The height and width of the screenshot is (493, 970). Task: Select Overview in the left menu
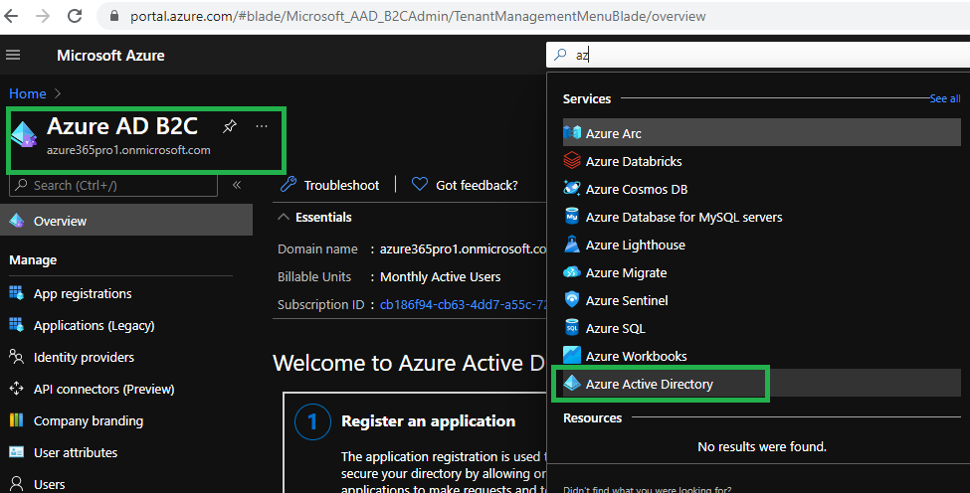[126, 221]
